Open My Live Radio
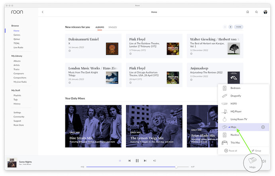This screenshot has width=275, height=176. click(x=20, y=82)
